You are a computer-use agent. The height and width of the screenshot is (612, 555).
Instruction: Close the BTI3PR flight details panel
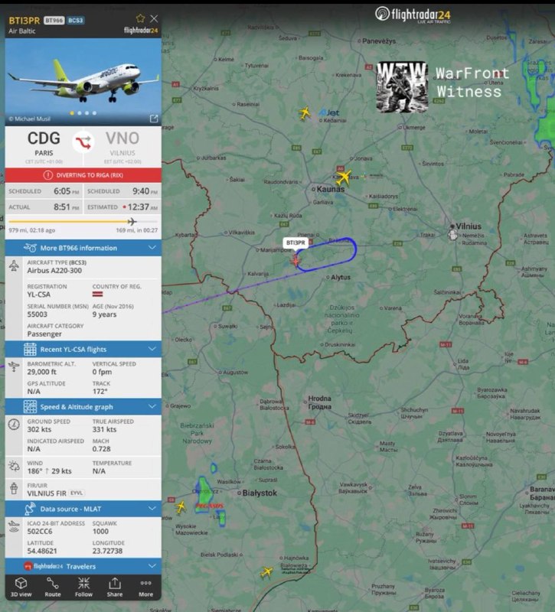point(155,18)
